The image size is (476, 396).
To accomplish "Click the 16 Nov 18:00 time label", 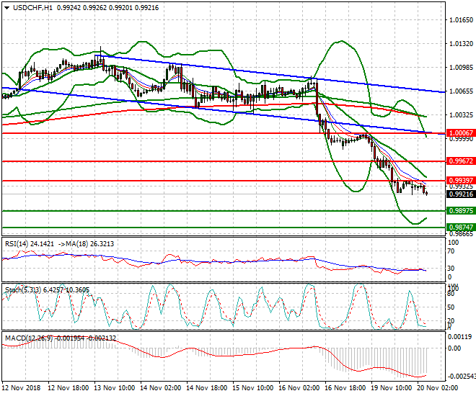I will click(x=345, y=388).
